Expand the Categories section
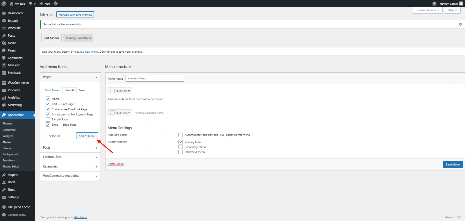 click(70, 167)
